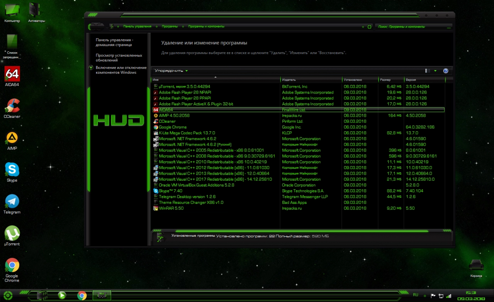This screenshot has width=494, height=302.
Task: Open the Google Chrome desktop shortcut
Action: (12, 270)
